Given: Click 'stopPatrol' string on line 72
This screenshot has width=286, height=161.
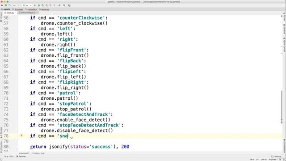Looking at the screenshot, I should tap(73, 104).
